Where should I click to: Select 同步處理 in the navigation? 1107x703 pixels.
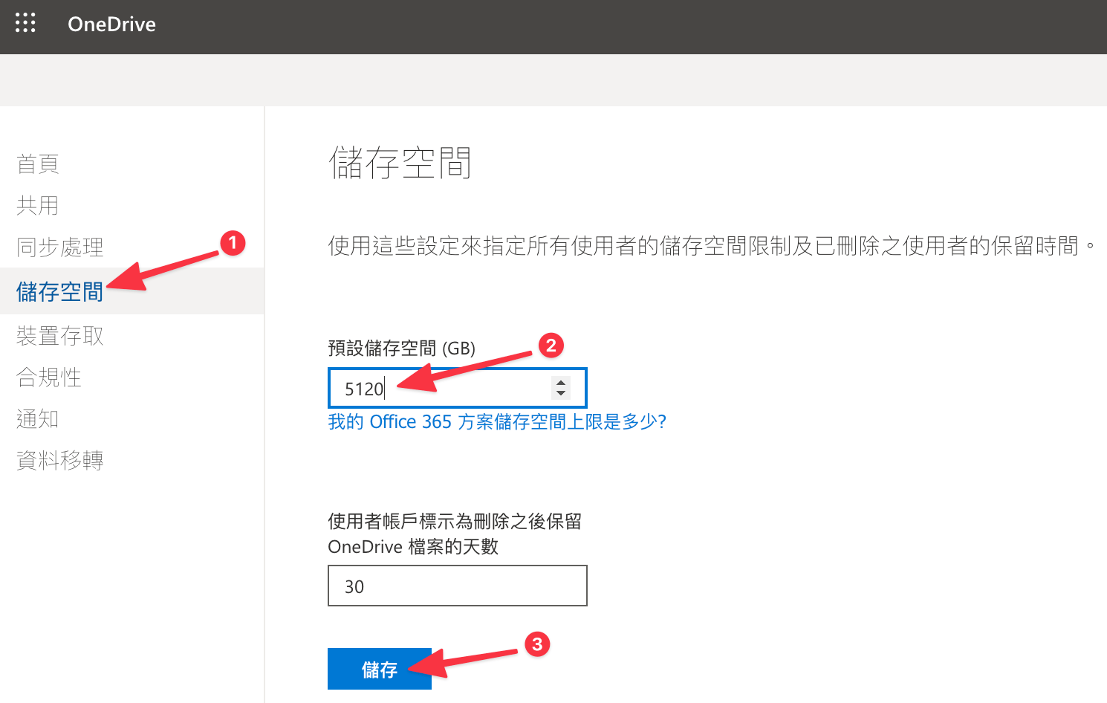pyautogui.click(x=60, y=247)
